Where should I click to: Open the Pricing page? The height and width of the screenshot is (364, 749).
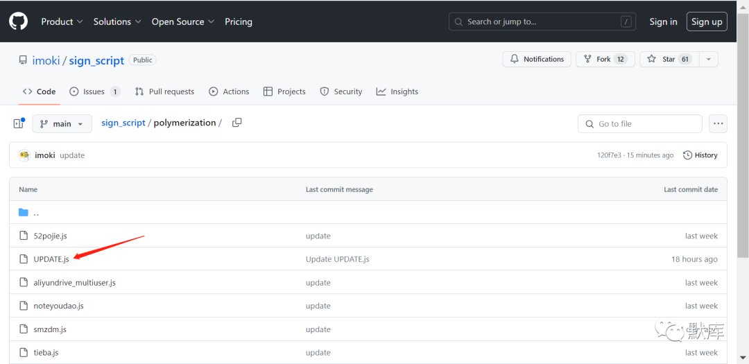pyautogui.click(x=239, y=21)
